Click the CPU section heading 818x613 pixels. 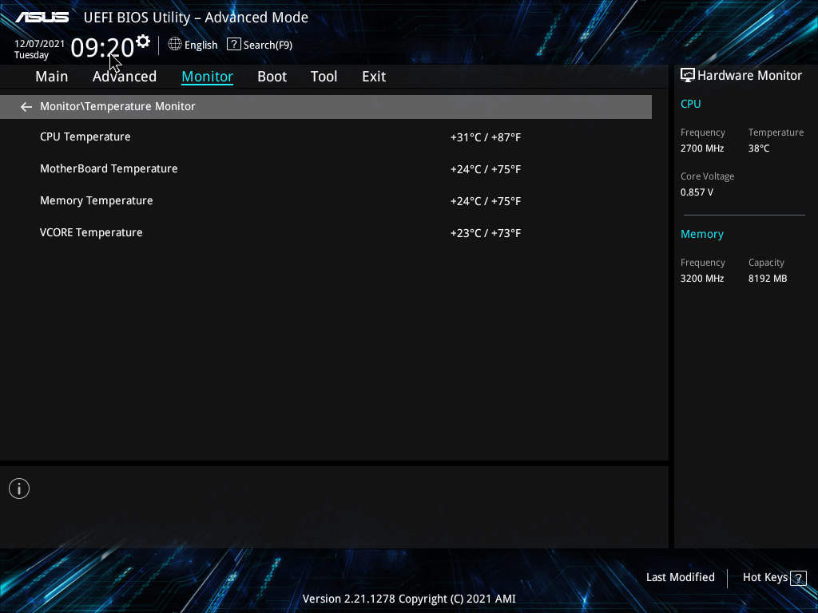coord(691,104)
